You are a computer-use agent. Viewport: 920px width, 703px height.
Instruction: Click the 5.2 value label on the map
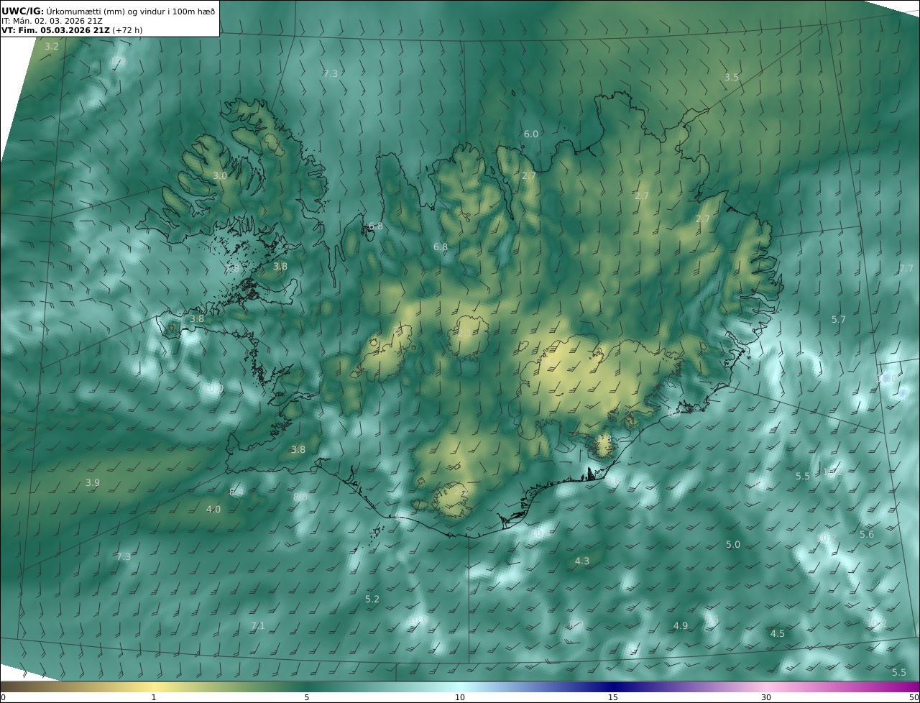click(x=372, y=599)
